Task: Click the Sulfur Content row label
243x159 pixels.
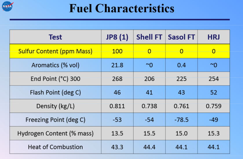Action: coord(55,51)
